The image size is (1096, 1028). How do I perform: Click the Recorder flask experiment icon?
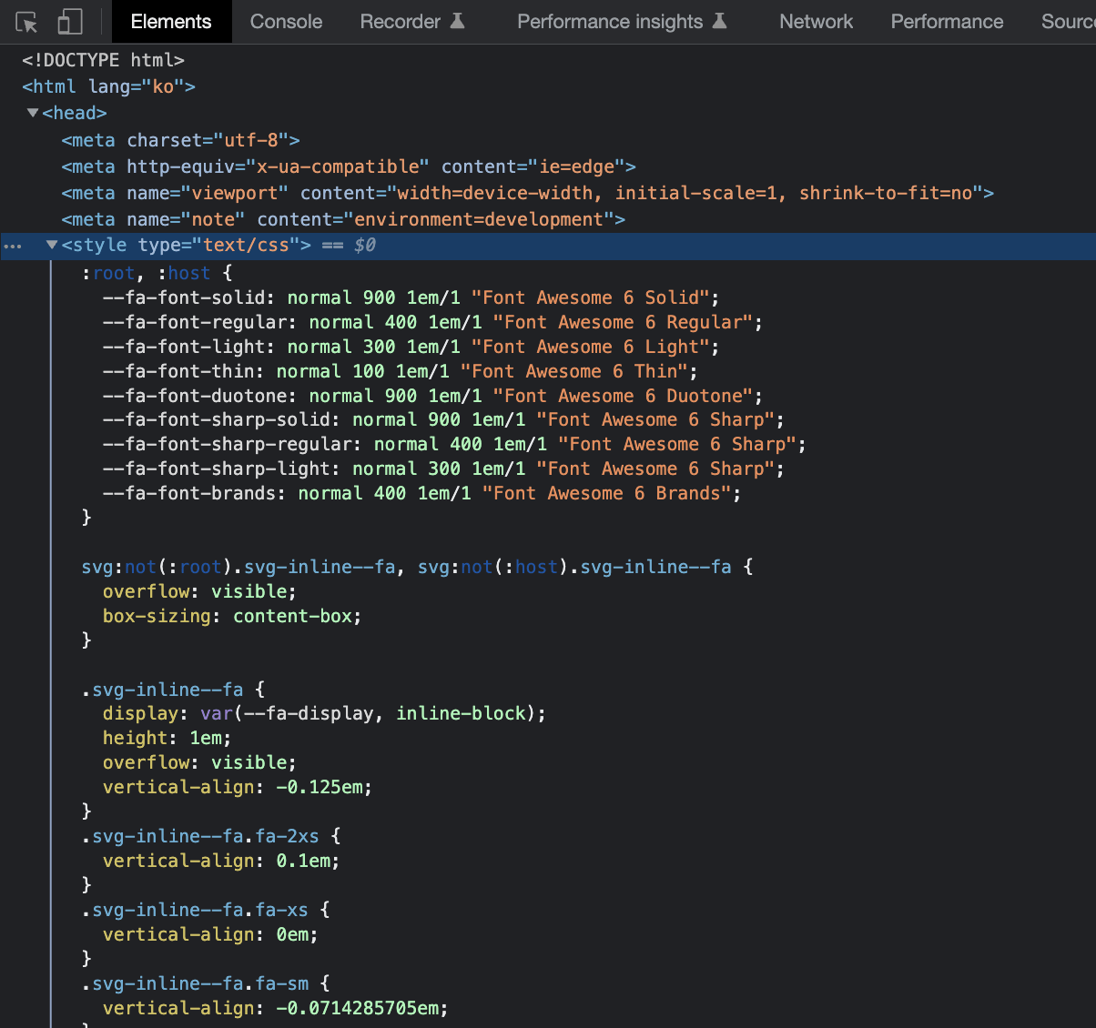point(458,21)
